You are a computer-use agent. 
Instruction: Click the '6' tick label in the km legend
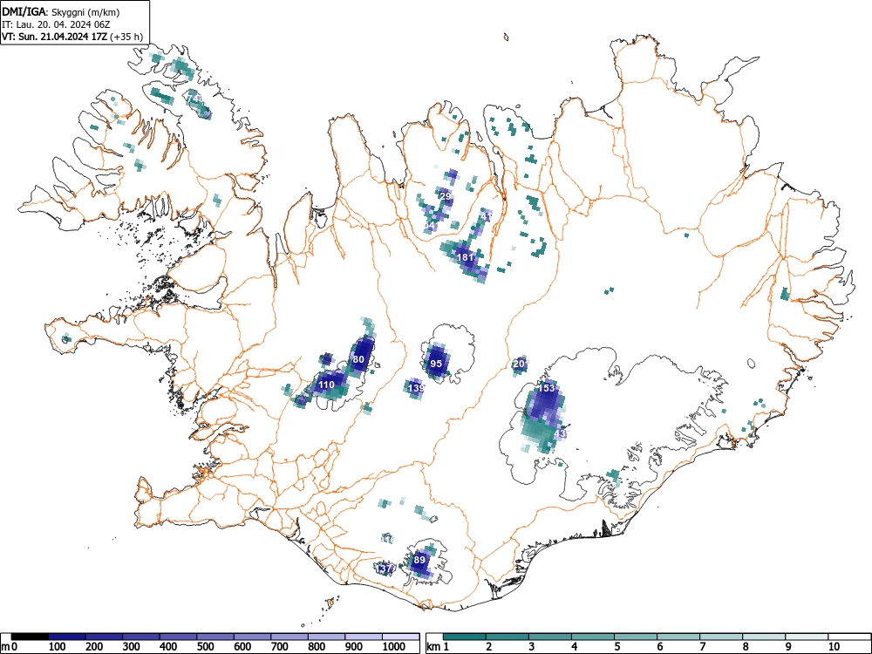point(659,647)
